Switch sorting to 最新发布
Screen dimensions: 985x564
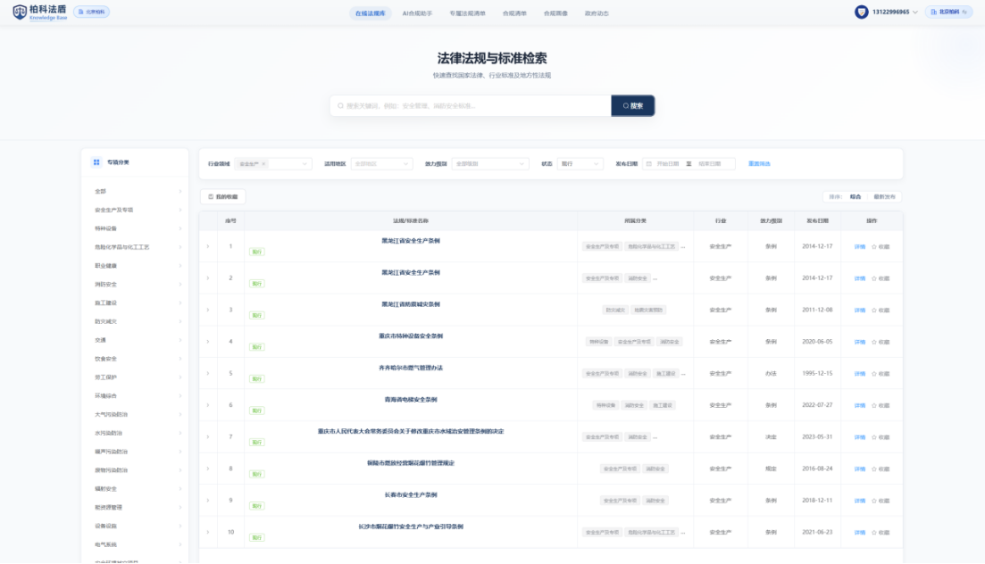884,196
